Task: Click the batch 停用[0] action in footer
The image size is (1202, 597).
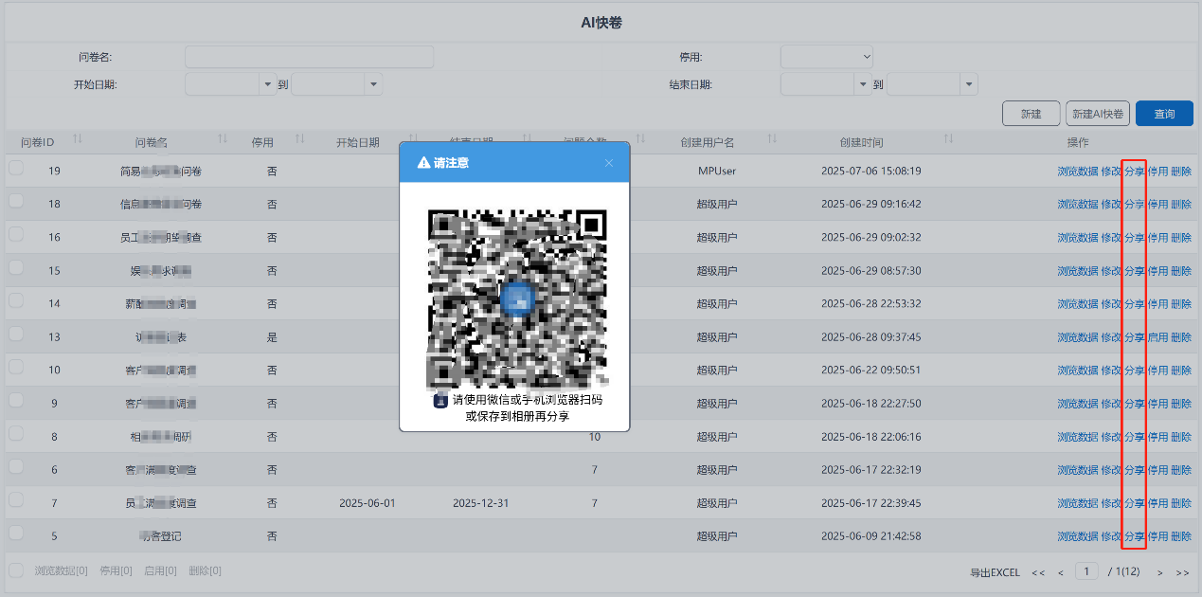Action: [x=116, y=570]
